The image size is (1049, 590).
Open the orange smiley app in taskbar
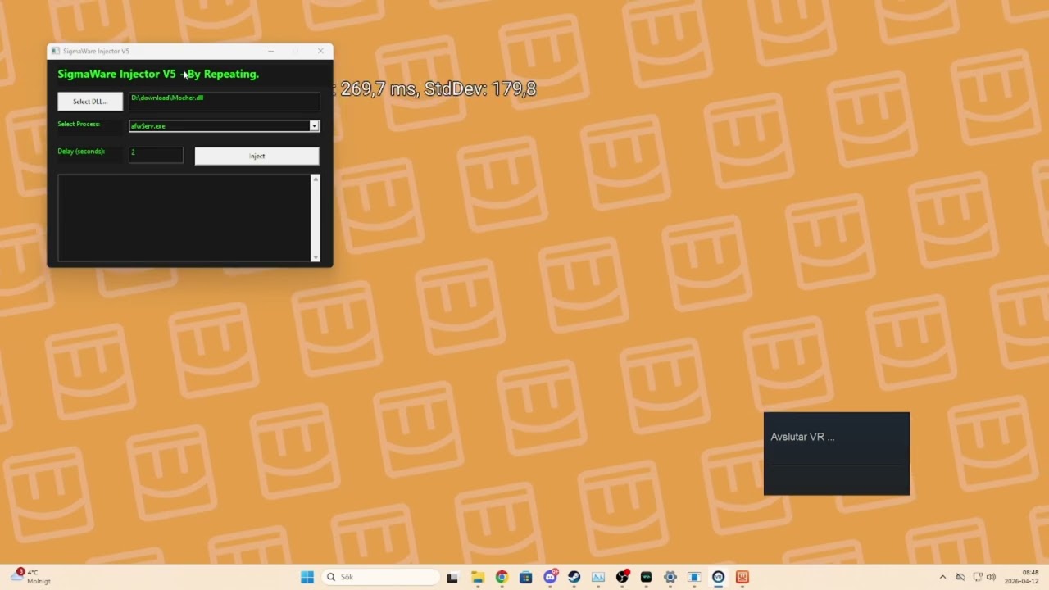742,577
